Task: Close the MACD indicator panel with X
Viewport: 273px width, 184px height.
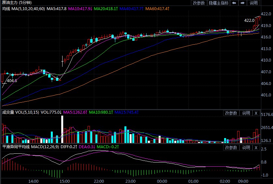Action: [x=256, y=148]
